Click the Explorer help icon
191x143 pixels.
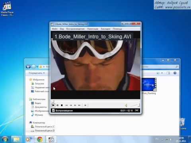175,73
